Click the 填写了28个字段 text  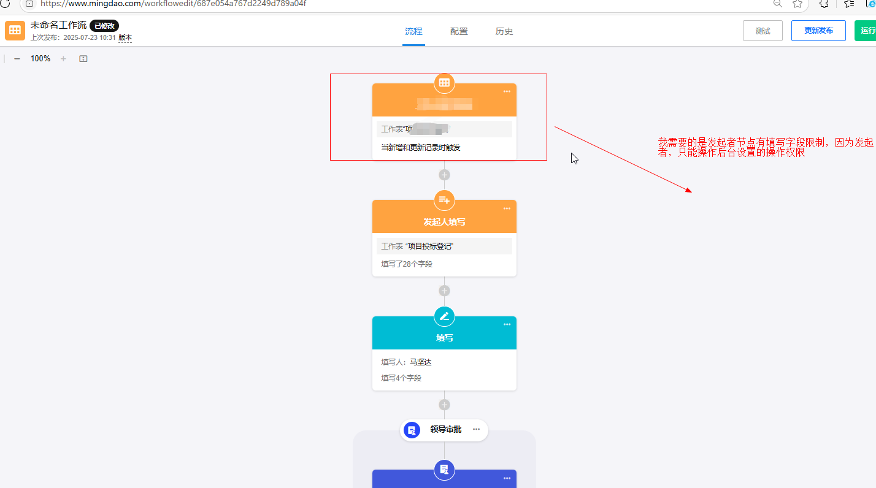407,264
